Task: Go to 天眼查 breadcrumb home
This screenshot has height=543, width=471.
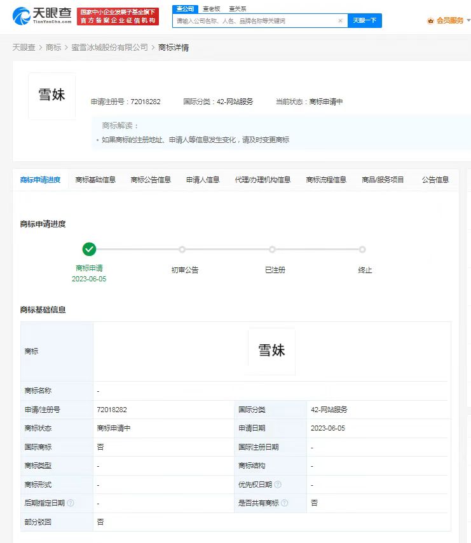Action: pyautogui.click(x=24, y=48)
